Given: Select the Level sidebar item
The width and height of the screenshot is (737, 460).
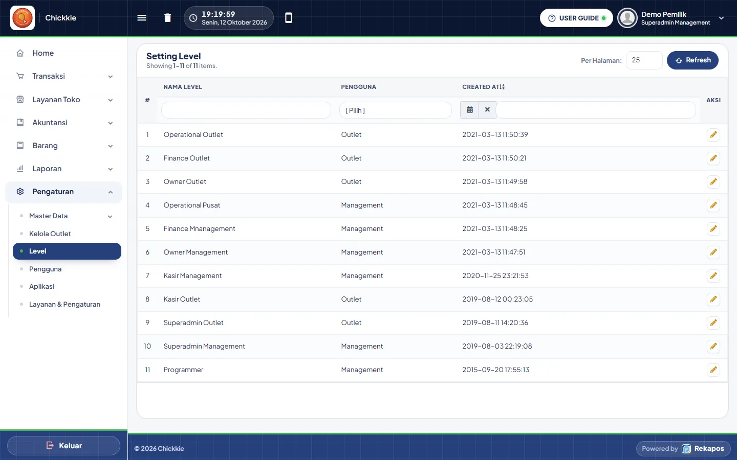Looking at the screenshot, I should (67, 251).
